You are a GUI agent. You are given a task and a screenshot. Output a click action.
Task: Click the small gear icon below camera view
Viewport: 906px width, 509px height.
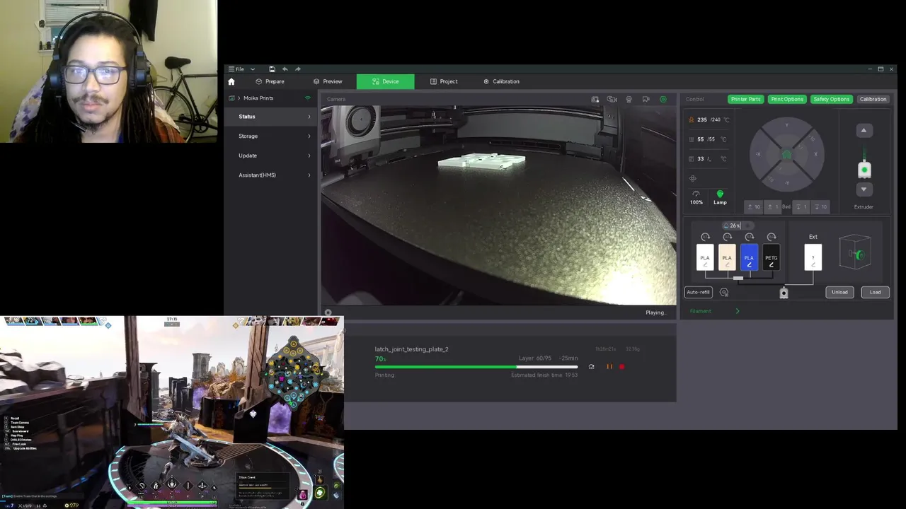point(328,312)
